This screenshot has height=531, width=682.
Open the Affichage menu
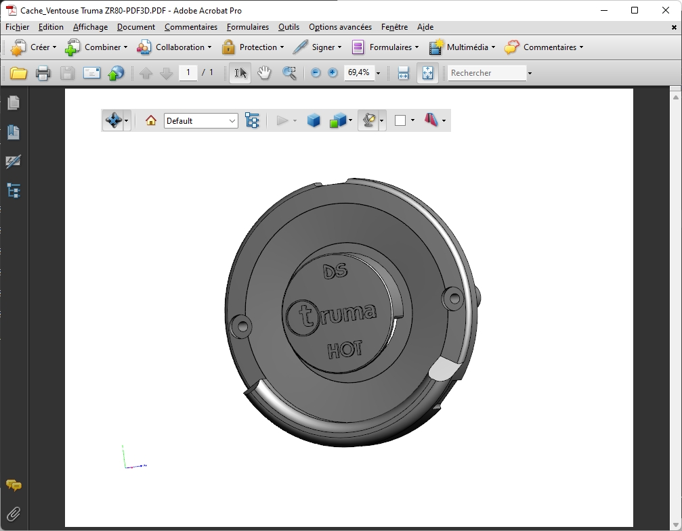pos(90,27)
